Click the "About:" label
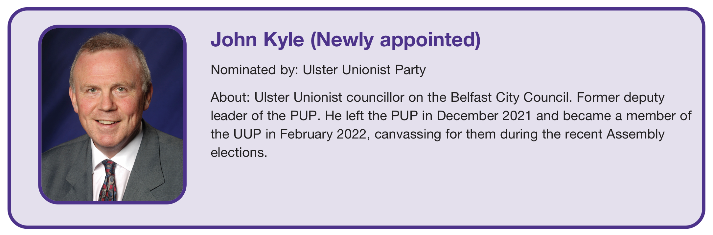713x235 pixels. pos(231,97)
